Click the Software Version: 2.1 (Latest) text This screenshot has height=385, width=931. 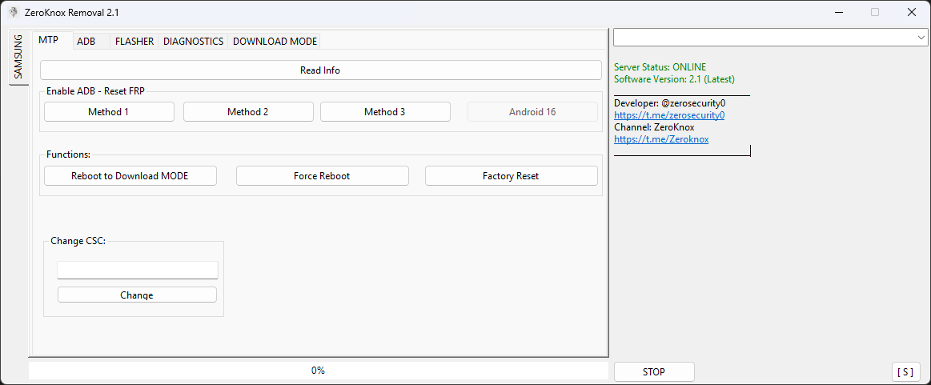coord(675,79)
